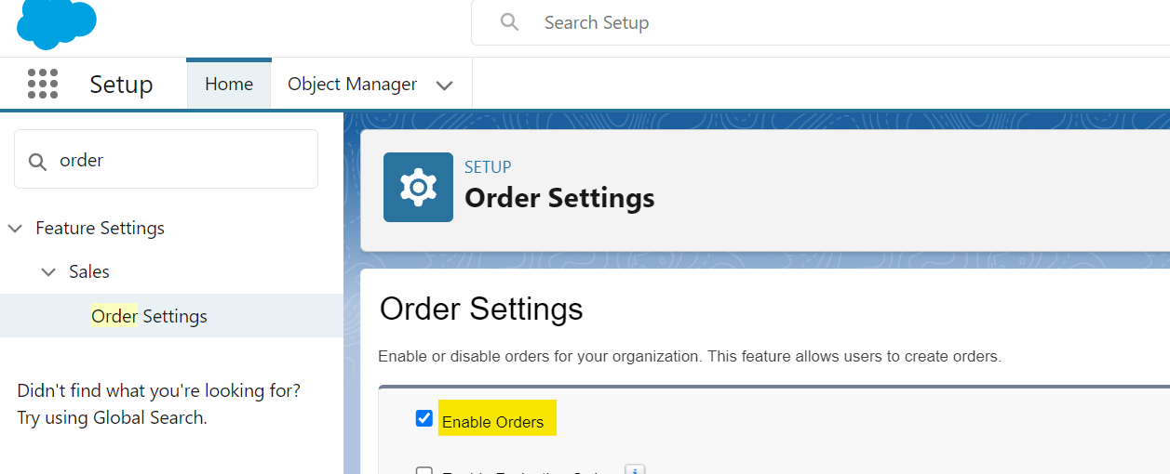The width and height of the screenshot is (1170, 474).
Task: Open the Object Manager tab
Action: 352,84
